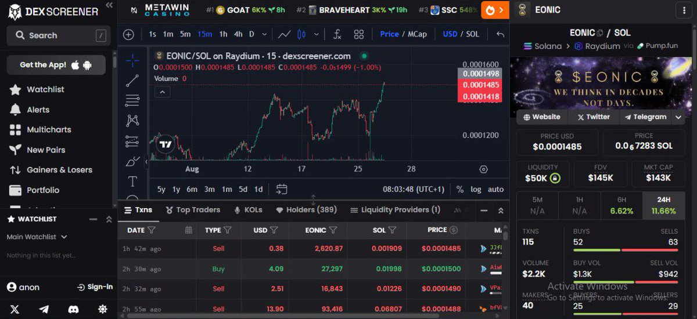Viewport: 697px width, 319px height.
Task: Expand the Watchlist panel double chevron
Action: (x=109, y=219)
